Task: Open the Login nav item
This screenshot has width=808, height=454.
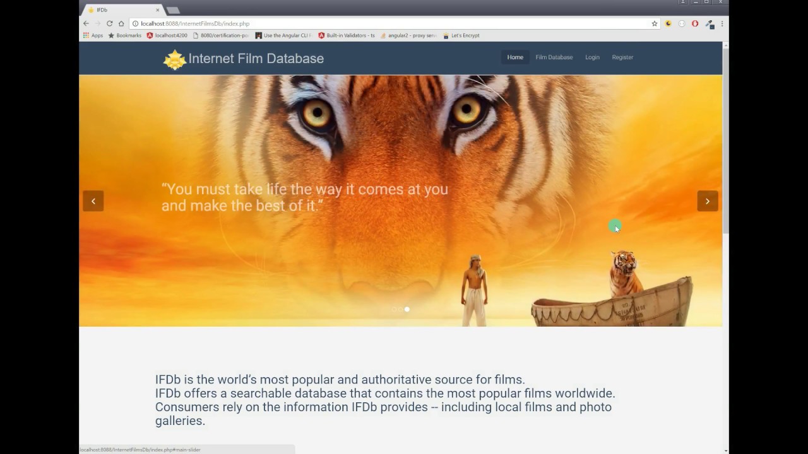Action: [592, 57]
